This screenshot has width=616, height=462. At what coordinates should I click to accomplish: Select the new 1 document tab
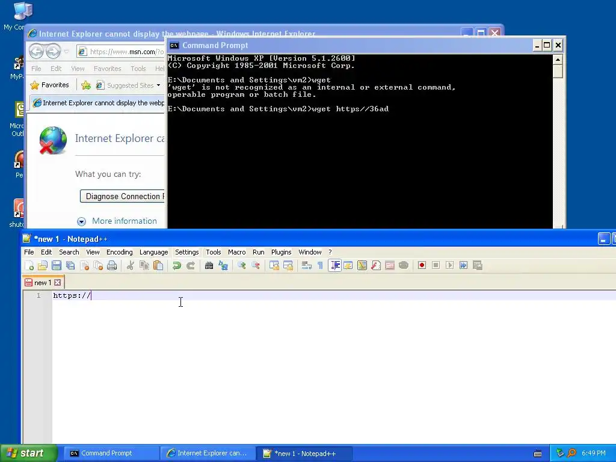click(43, 283)
